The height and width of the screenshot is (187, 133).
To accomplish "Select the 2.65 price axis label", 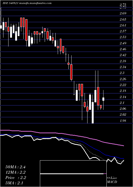I will pyautogui.click(x=123, y=19).
